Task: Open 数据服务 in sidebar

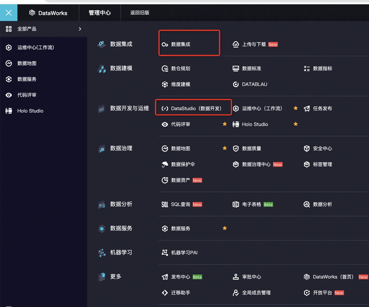Action: tap(27, 79)
